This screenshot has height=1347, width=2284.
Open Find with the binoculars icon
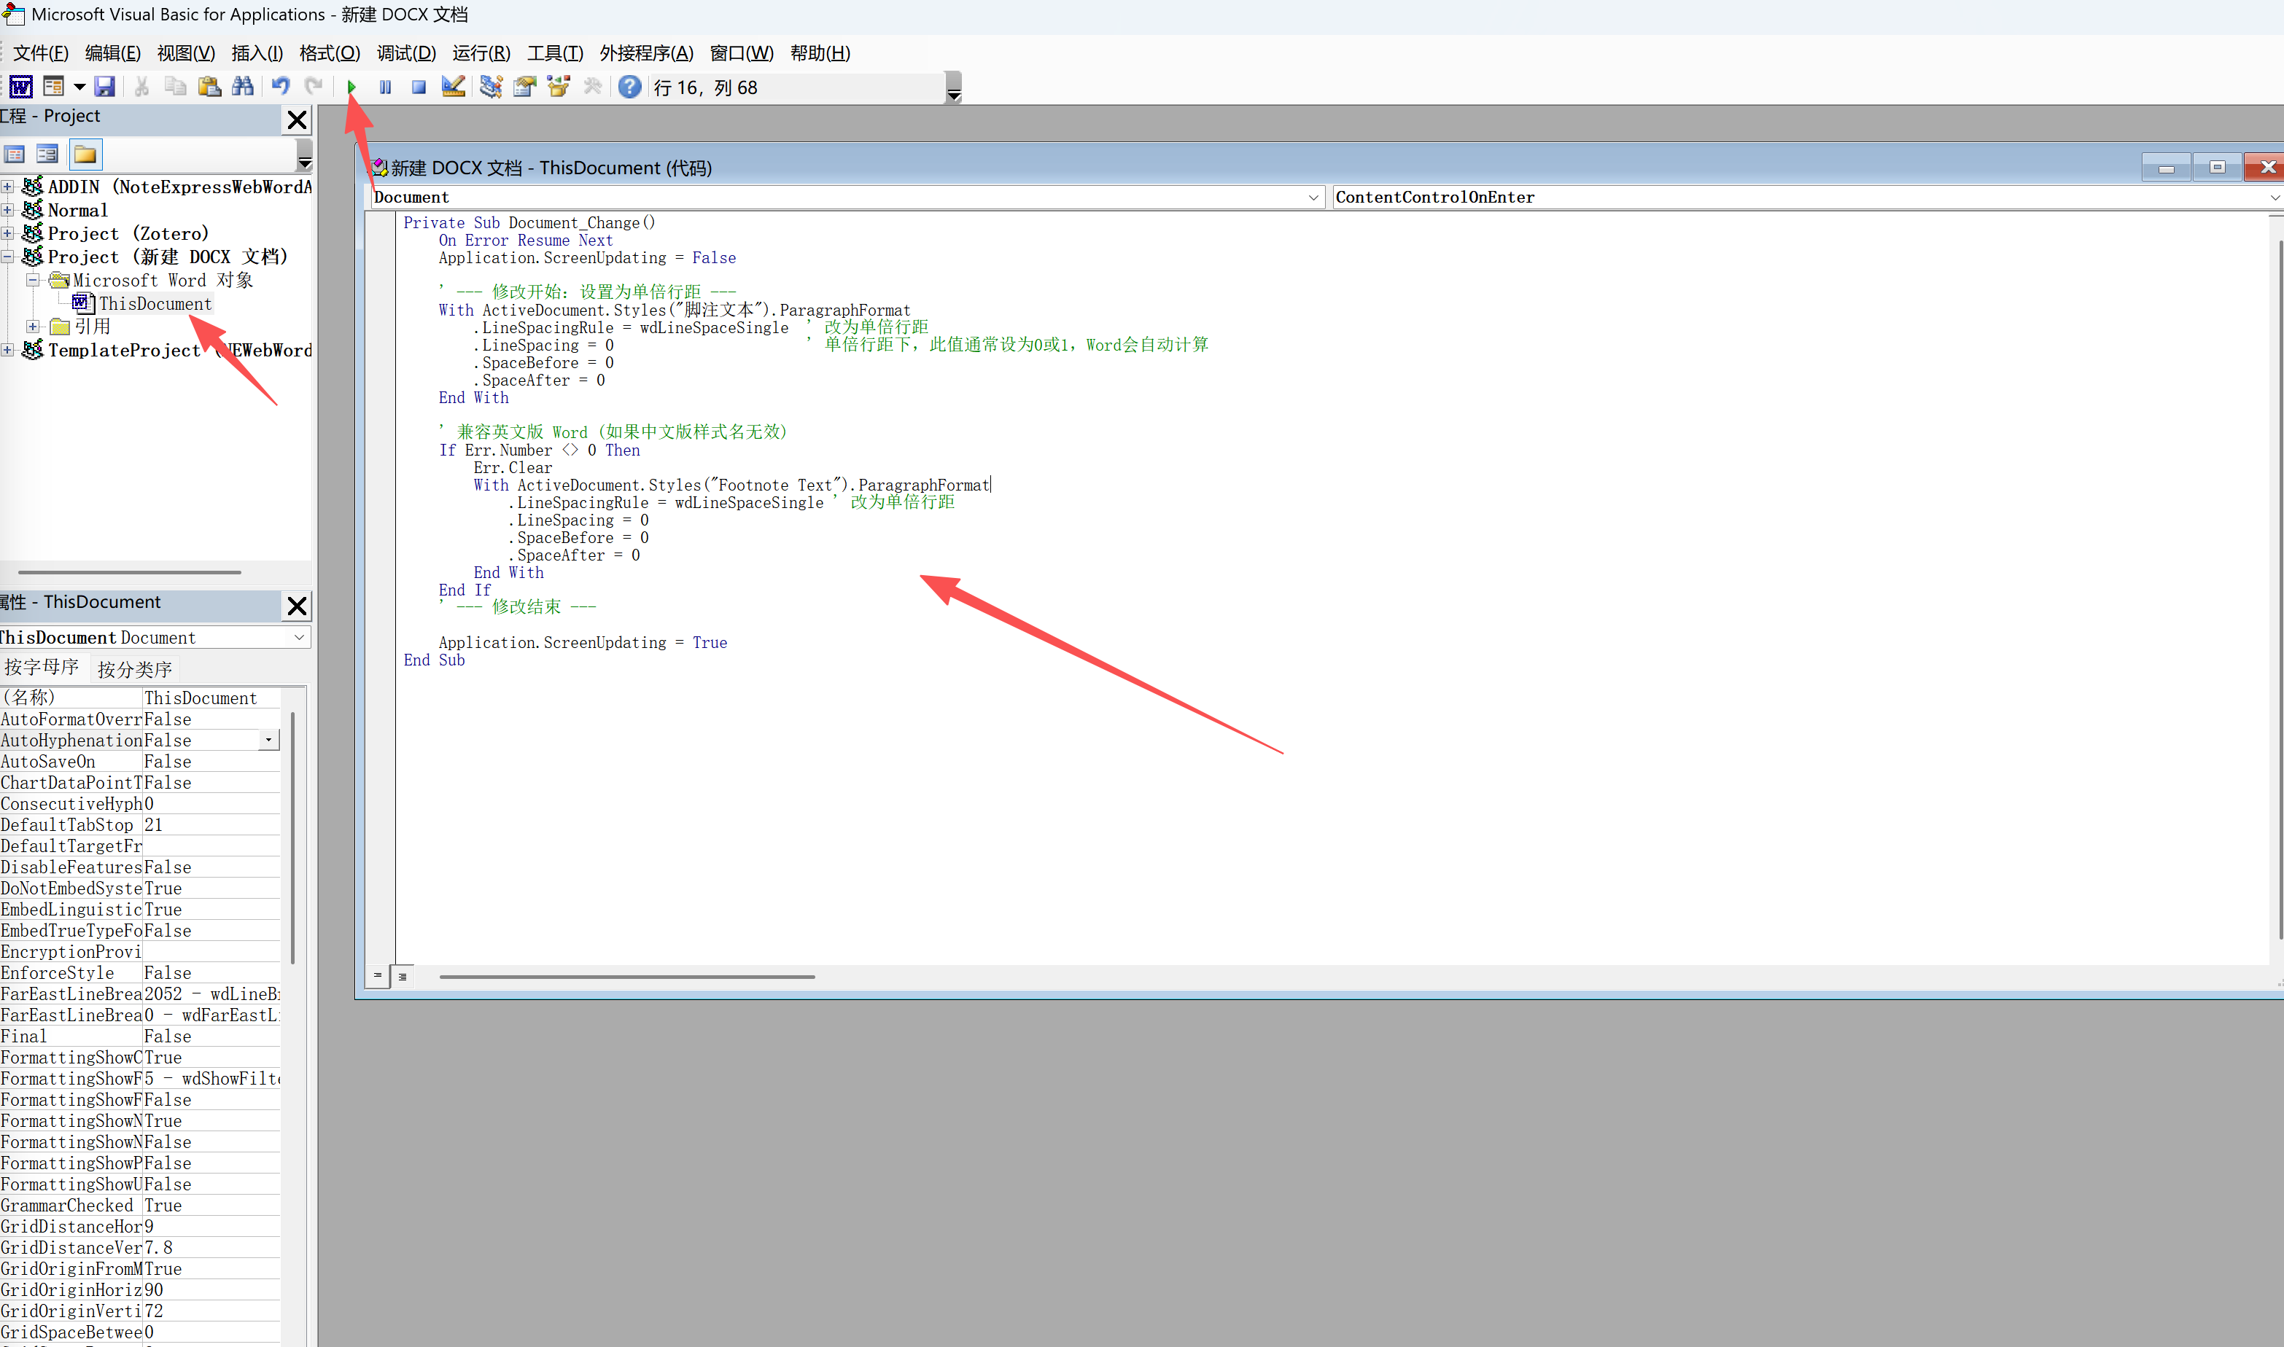click(243, 87)
